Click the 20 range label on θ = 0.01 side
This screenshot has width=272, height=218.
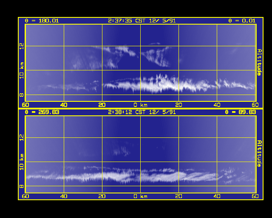click(x=178, y=105)
